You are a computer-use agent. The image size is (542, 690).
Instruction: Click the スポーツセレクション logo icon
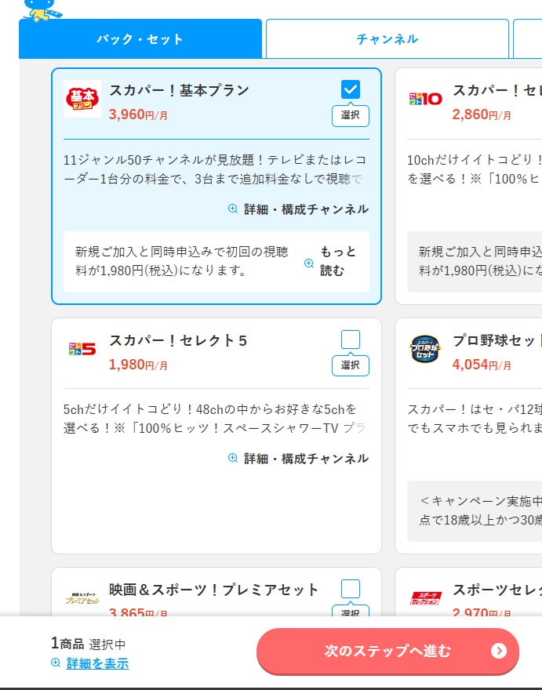[425, 598]
